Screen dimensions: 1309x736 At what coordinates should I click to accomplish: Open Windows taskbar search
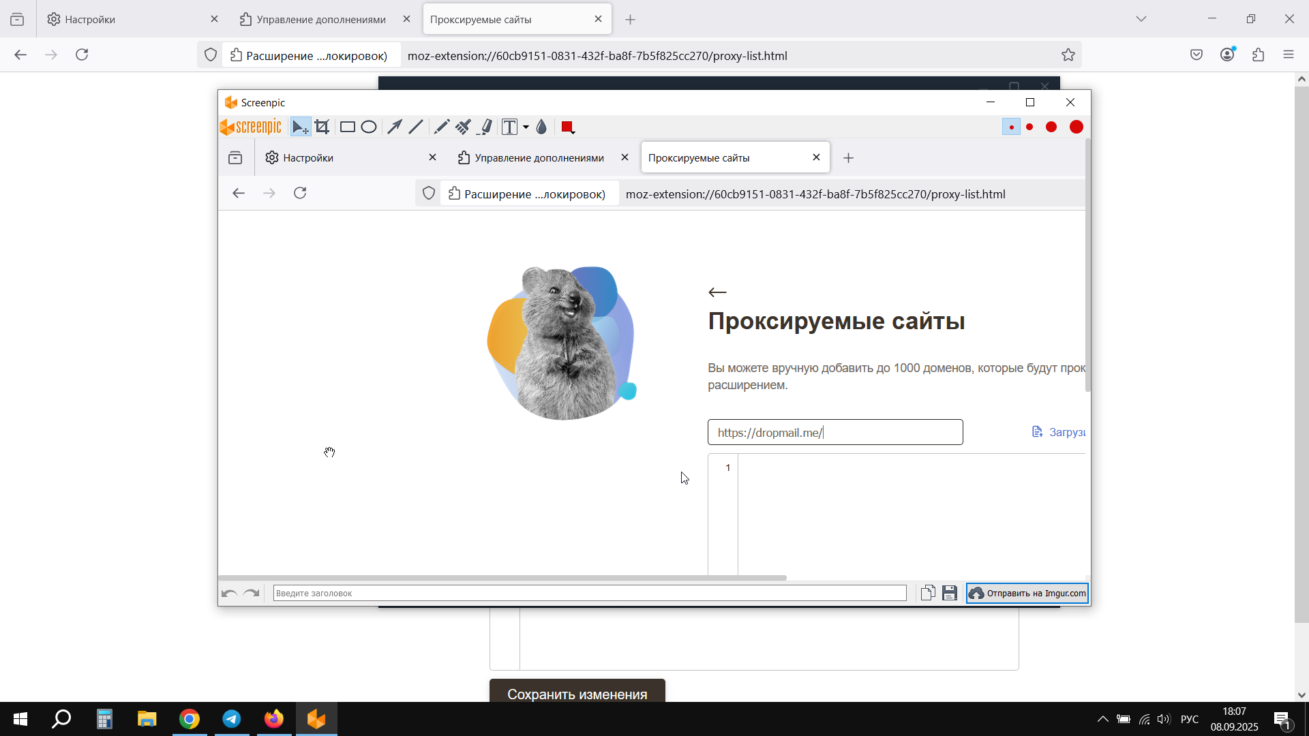click(61, 719)
